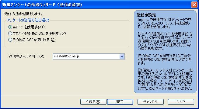Screen dimensions: 199x109
Task: Go back with the 戻る(B) button
Action: click(x=93, y=102)
